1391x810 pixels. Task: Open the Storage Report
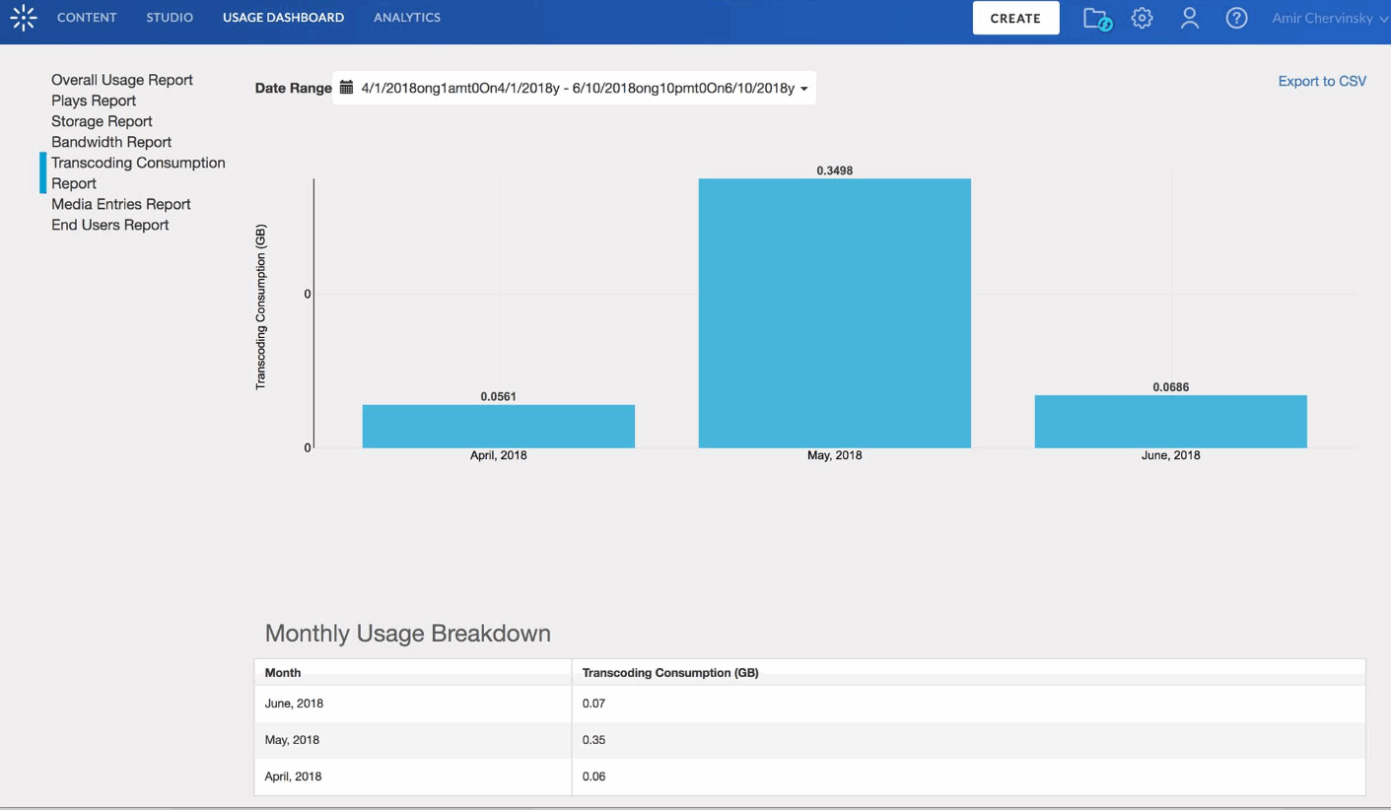point(102,121)
